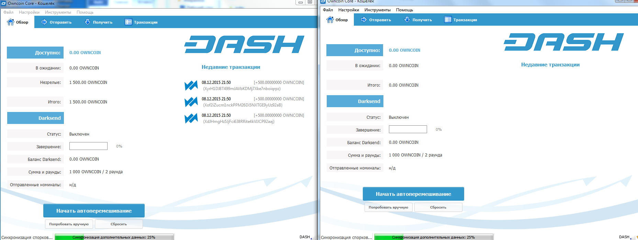Click the Недавние транзакции heading in the left window

click(231, 67)
